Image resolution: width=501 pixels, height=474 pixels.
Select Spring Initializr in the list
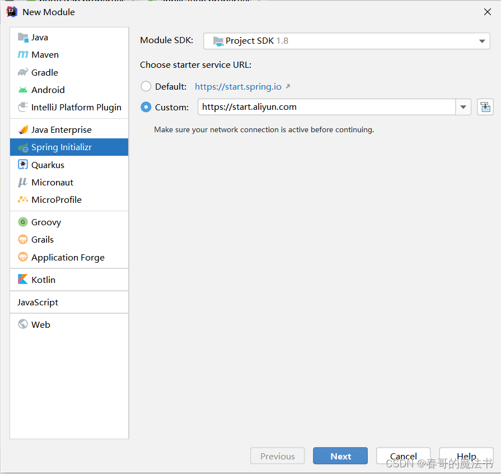[x=61, y=147]
